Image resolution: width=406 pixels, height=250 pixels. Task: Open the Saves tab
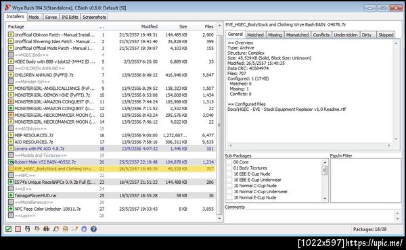51,17
